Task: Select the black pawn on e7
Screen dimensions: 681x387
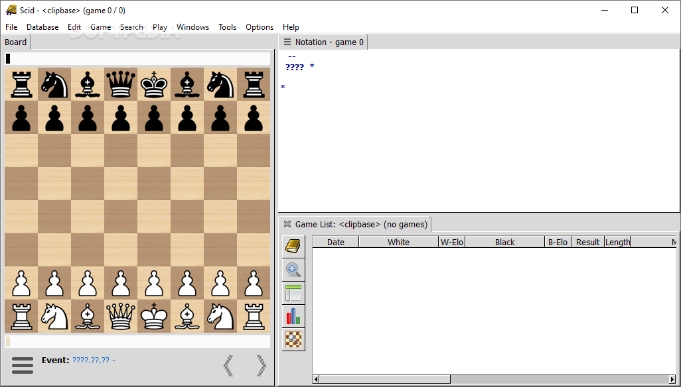Action: 154,117
